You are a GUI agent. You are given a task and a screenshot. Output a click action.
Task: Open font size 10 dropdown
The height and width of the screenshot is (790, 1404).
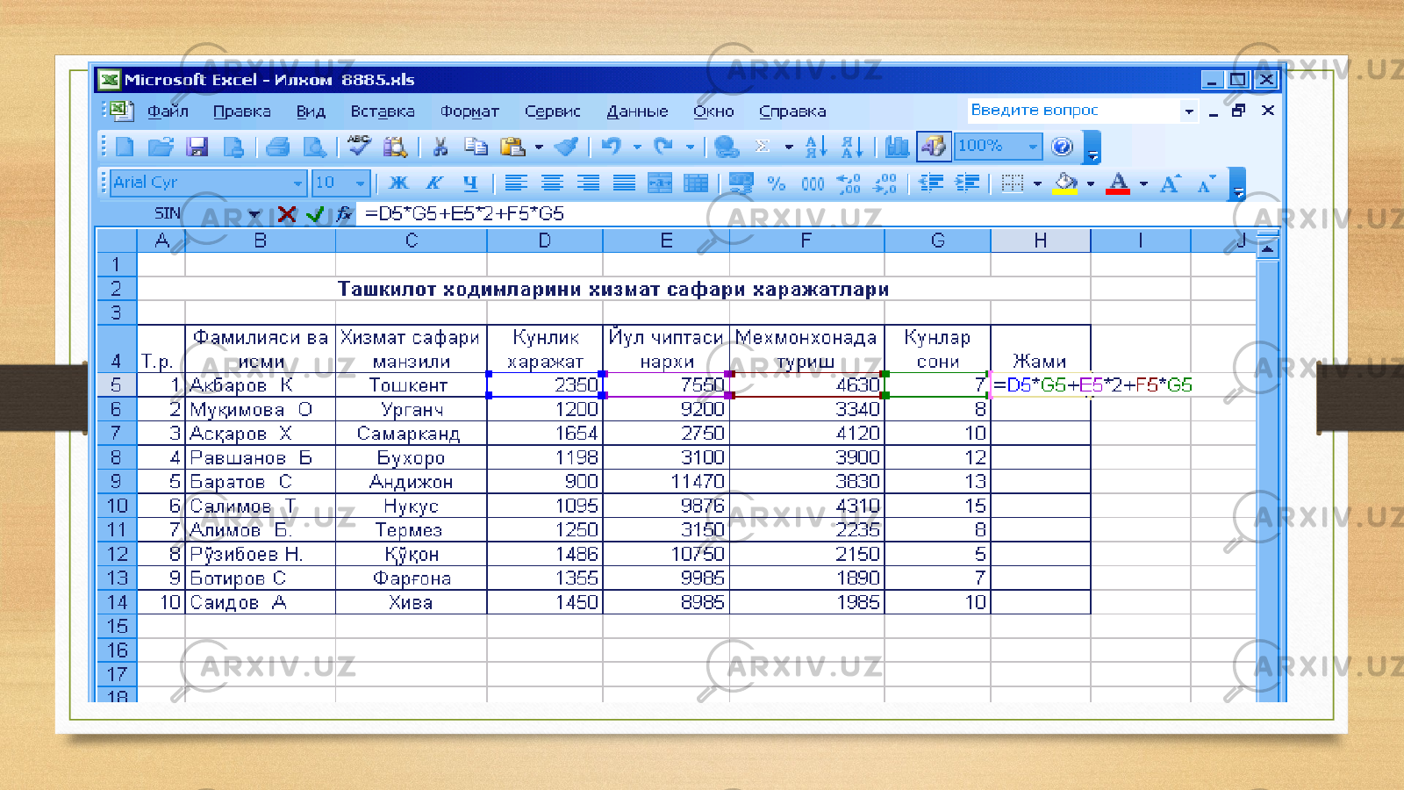pos(361,183)
